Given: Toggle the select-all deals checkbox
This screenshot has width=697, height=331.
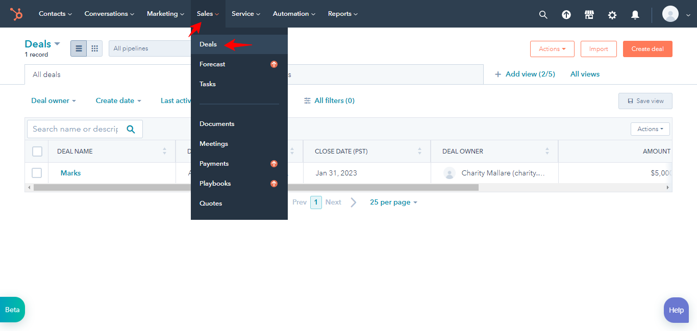Looking at the screenshot, I should click(37, 151).
